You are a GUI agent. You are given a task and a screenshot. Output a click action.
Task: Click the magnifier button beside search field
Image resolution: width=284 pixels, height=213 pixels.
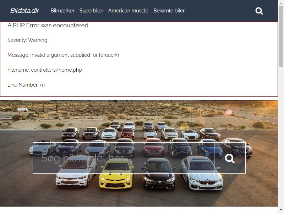pyautogui.click(x=230, y=158)
